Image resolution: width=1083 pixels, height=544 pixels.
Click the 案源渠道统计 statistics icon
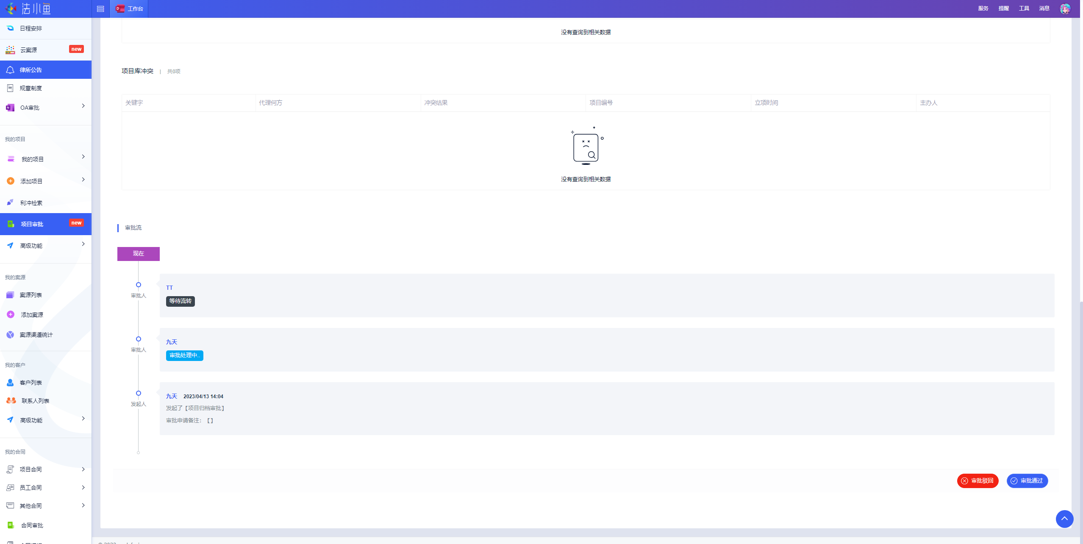tap(10, 335)
